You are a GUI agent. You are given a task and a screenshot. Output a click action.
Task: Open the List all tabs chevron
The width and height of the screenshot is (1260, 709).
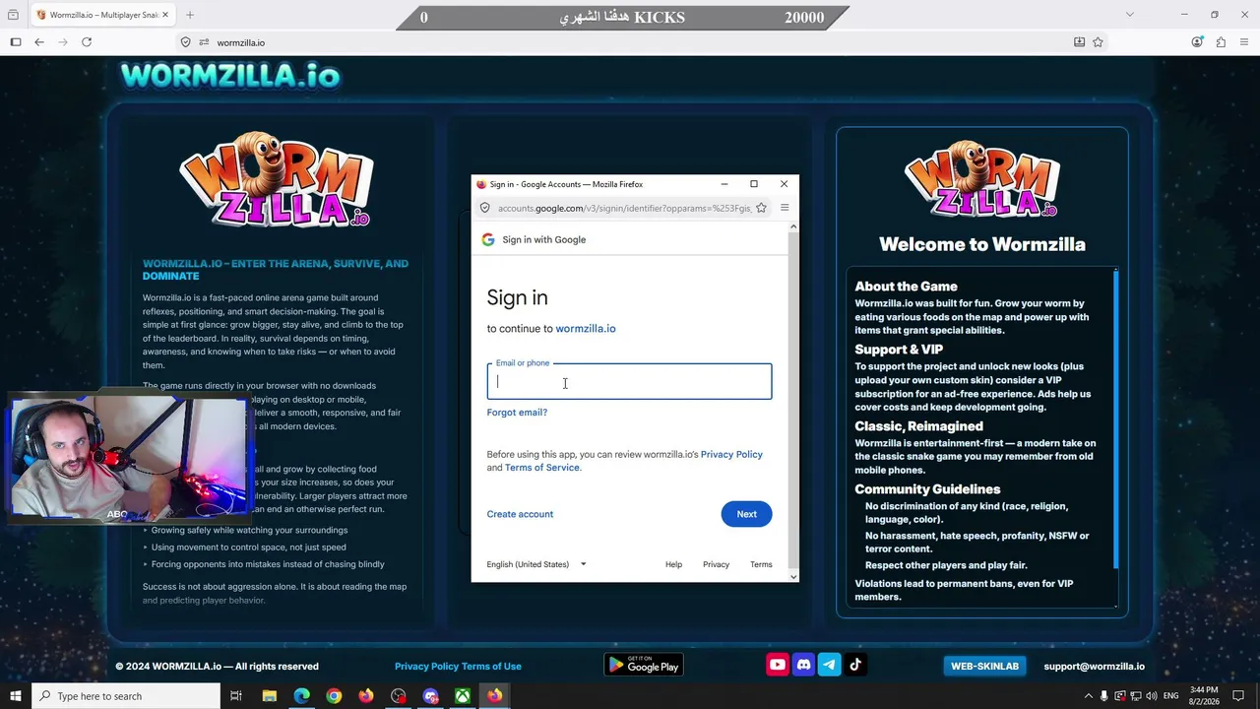click(x=1130, y=15)
